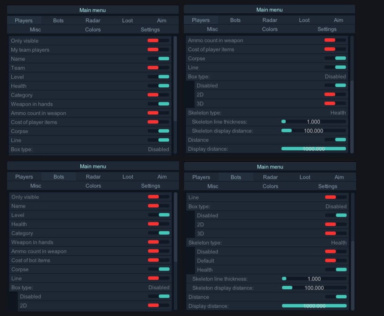
Task: Select Colors tab in bottom-left panel
Action: pos(93,186)
